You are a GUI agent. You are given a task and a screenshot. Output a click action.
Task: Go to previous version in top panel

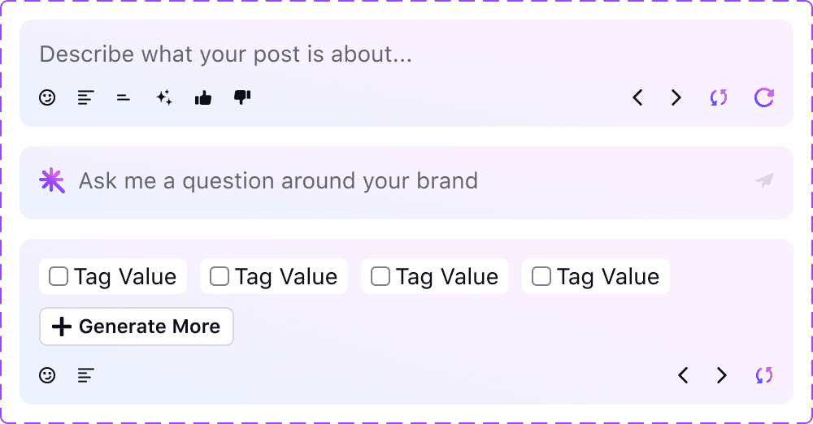click(x=637, y=97)
